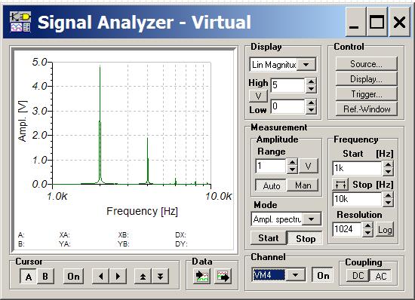Increase Amplitude Range with up arrow
415x300 pixels.
292,163
